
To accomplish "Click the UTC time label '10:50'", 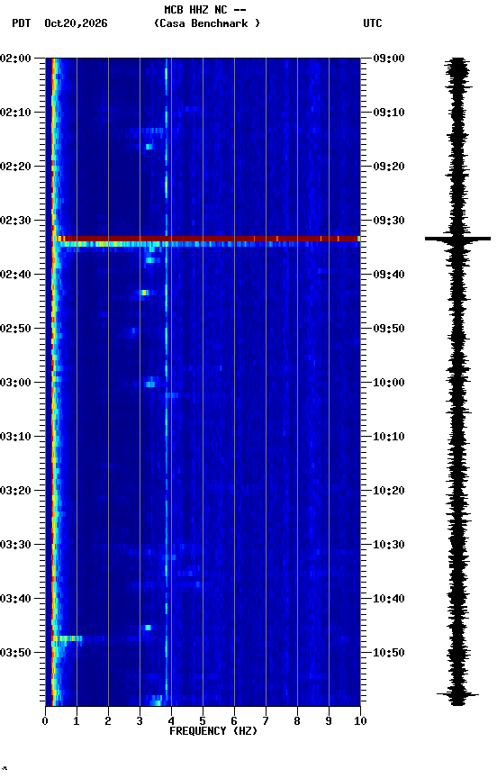I will pyautogui.click(x=389, y=653).
